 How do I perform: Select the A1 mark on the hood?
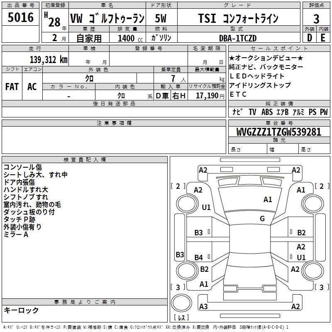click(268, 200)
